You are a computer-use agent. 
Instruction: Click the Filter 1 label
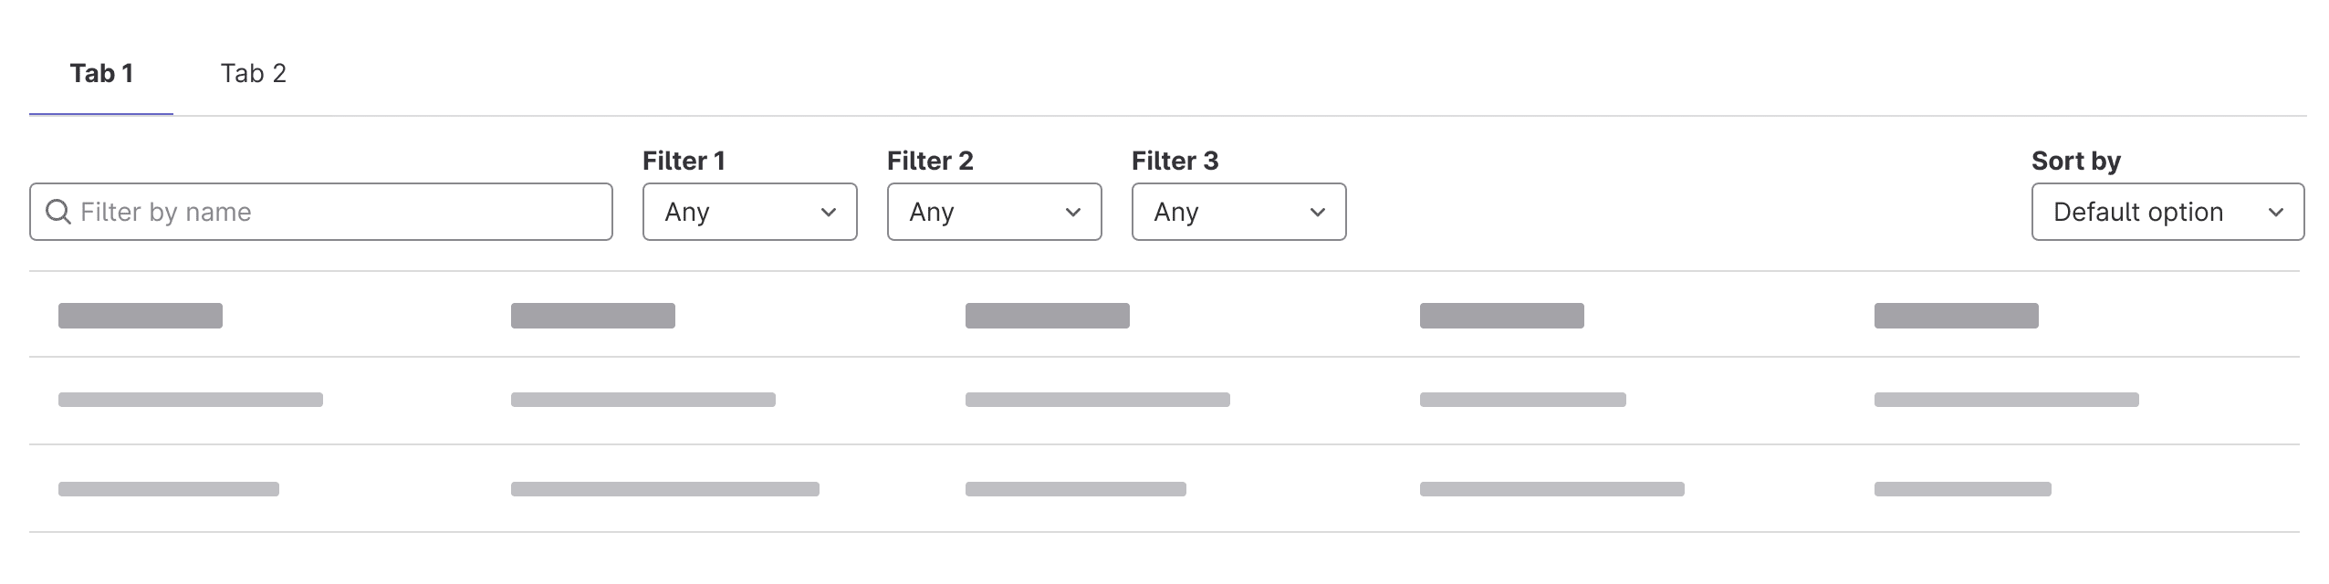pos(684,160)
